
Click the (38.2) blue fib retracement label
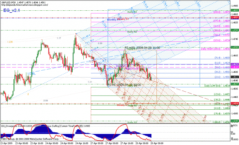point(222,72)
